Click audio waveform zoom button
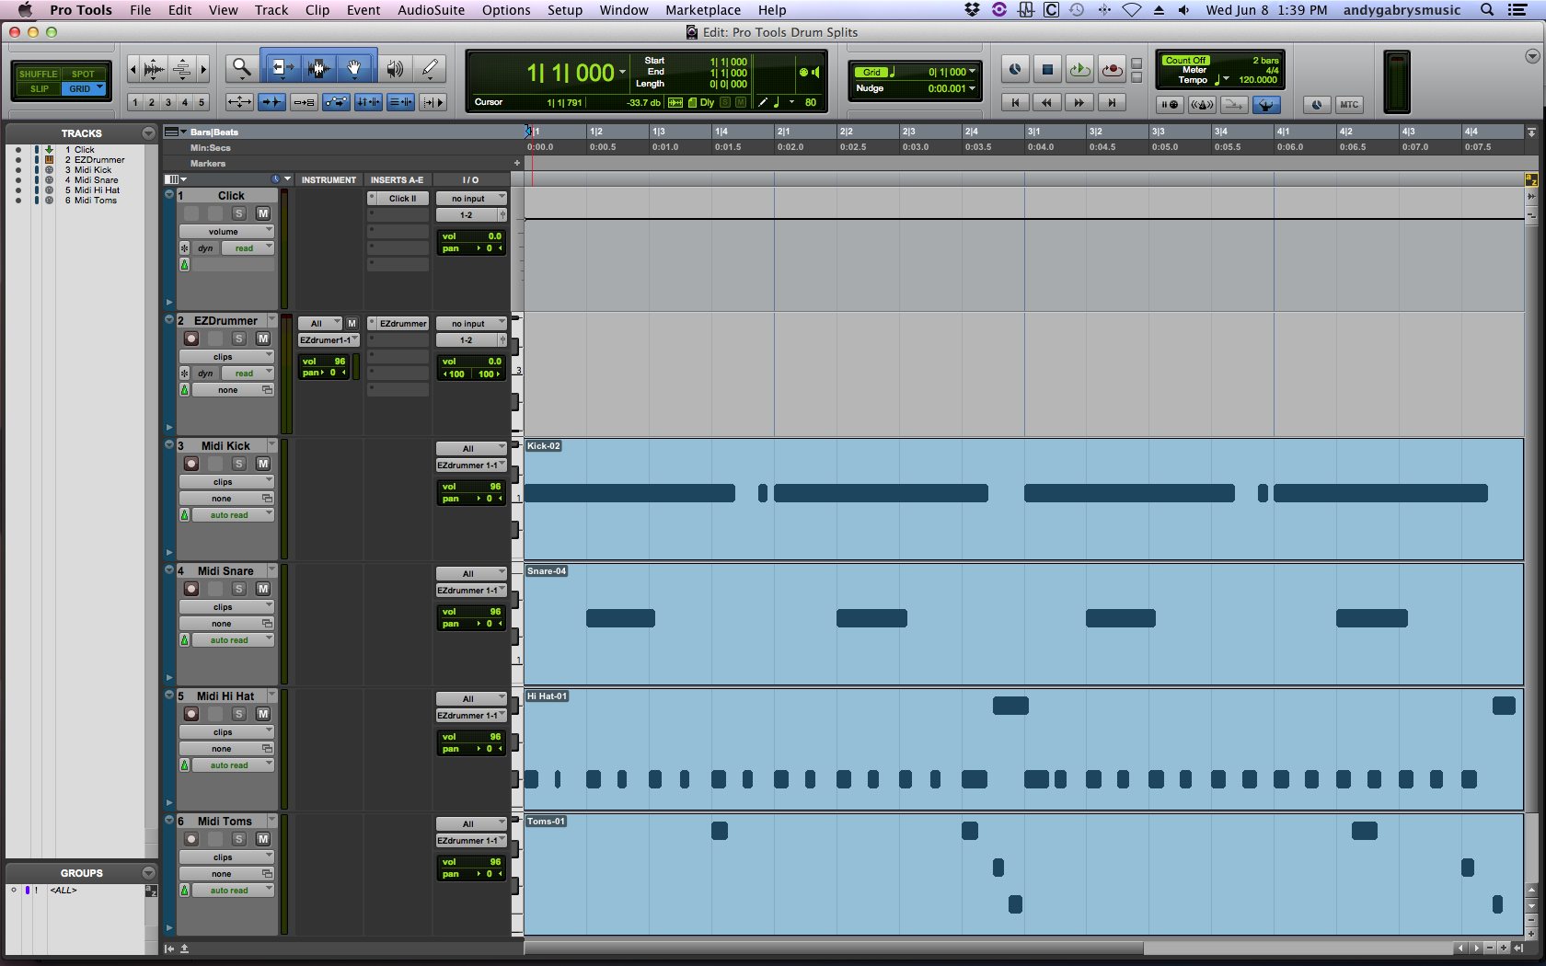The width and height of the screenshot is (1546, 966). (x=154, y=69)
